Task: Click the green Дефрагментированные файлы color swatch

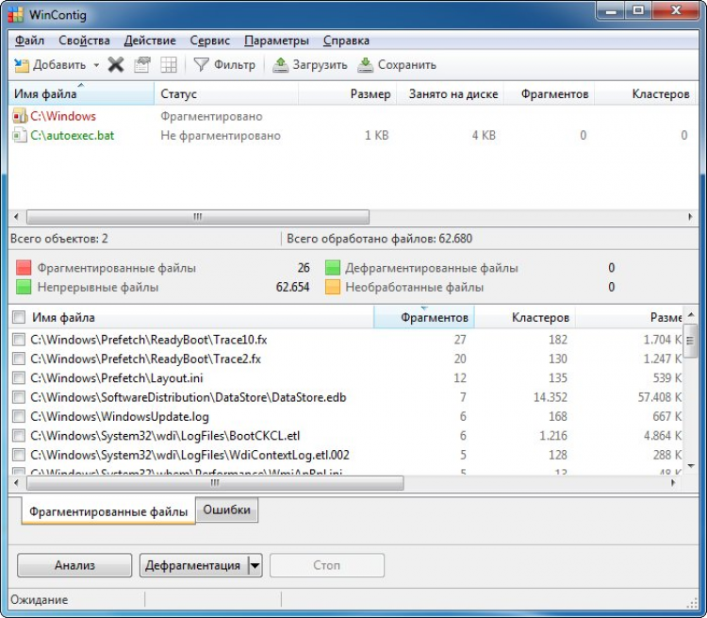Action: [333, 268]
